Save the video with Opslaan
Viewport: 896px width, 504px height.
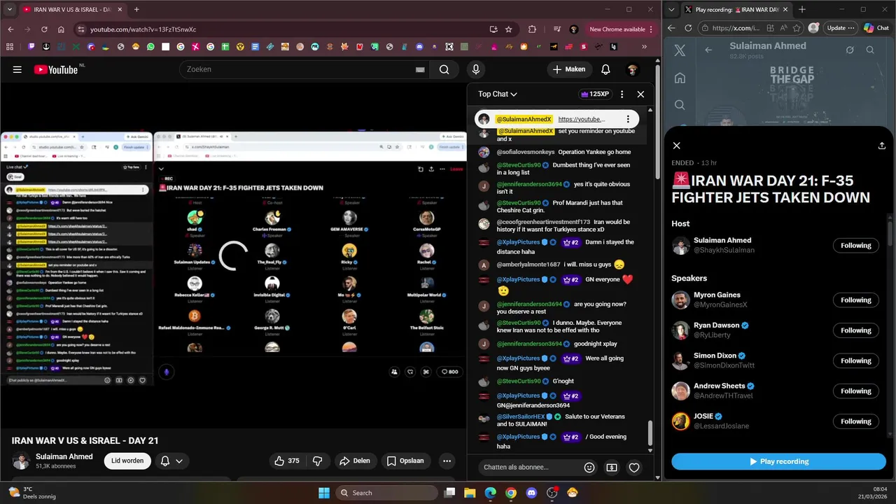[x=405, y=461]
